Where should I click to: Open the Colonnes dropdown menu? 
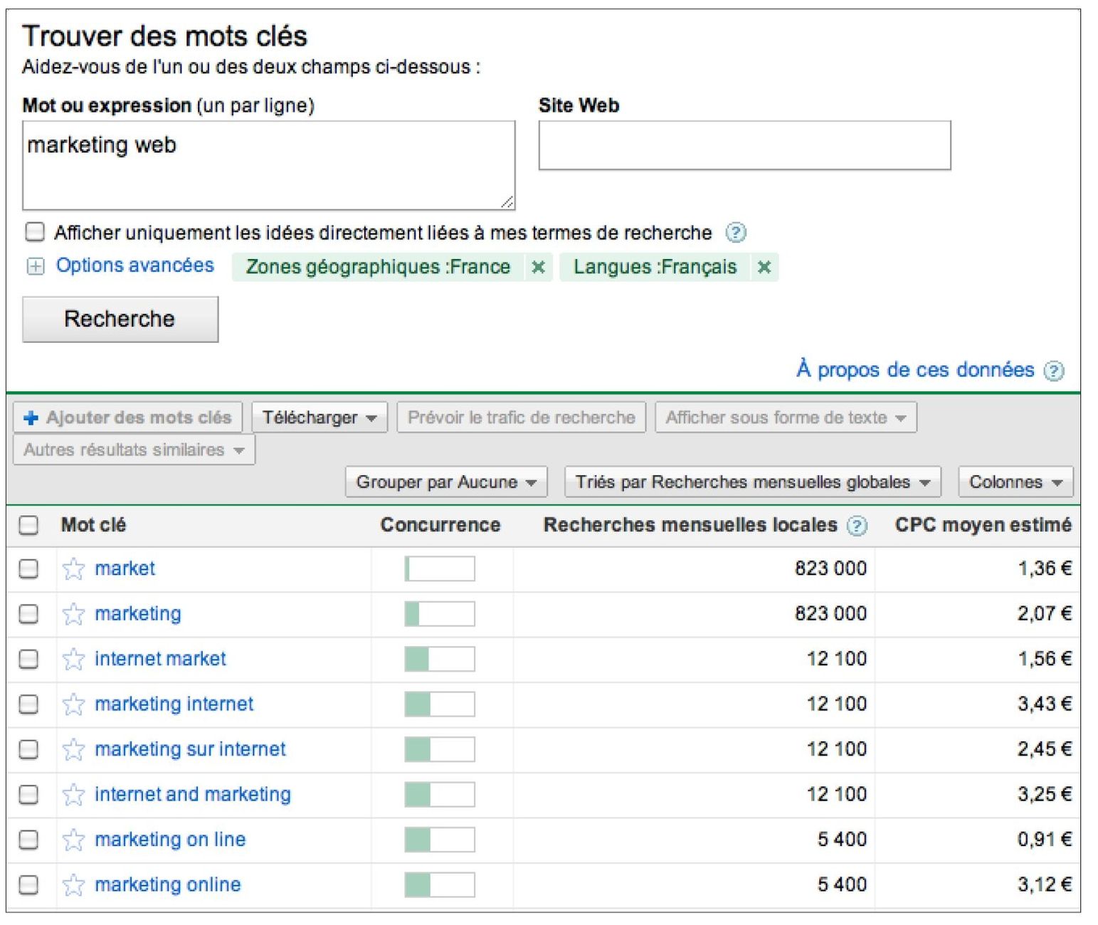1015,482
